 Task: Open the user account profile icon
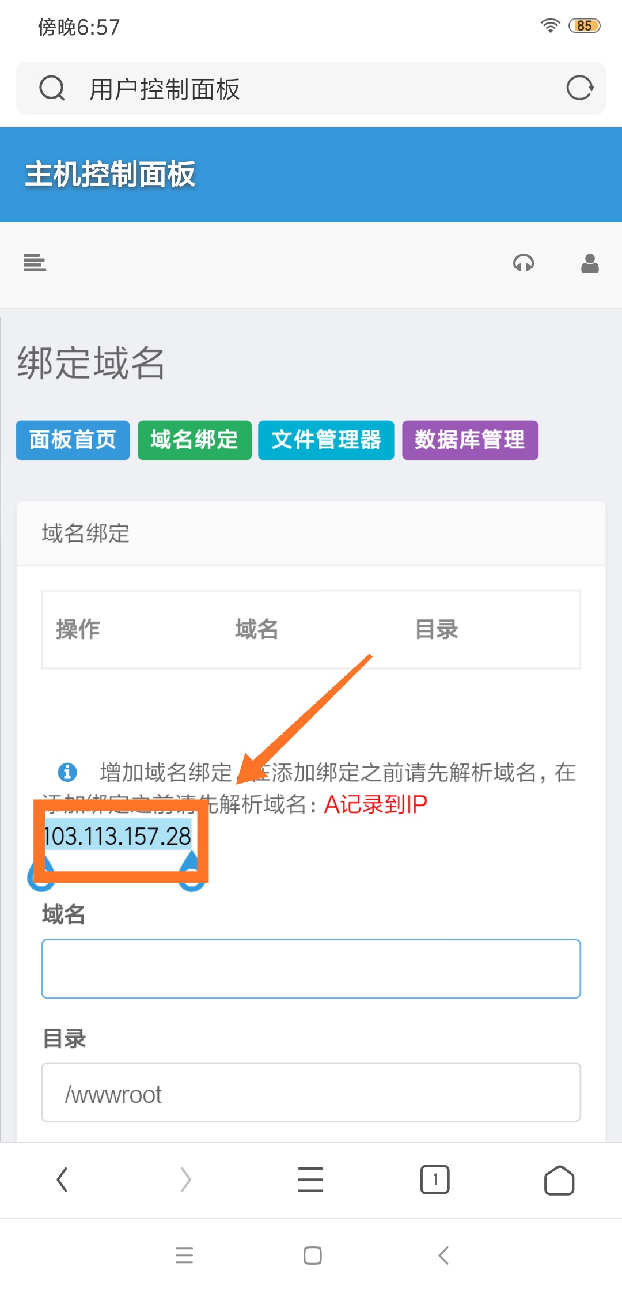click(x=590, y=263)
